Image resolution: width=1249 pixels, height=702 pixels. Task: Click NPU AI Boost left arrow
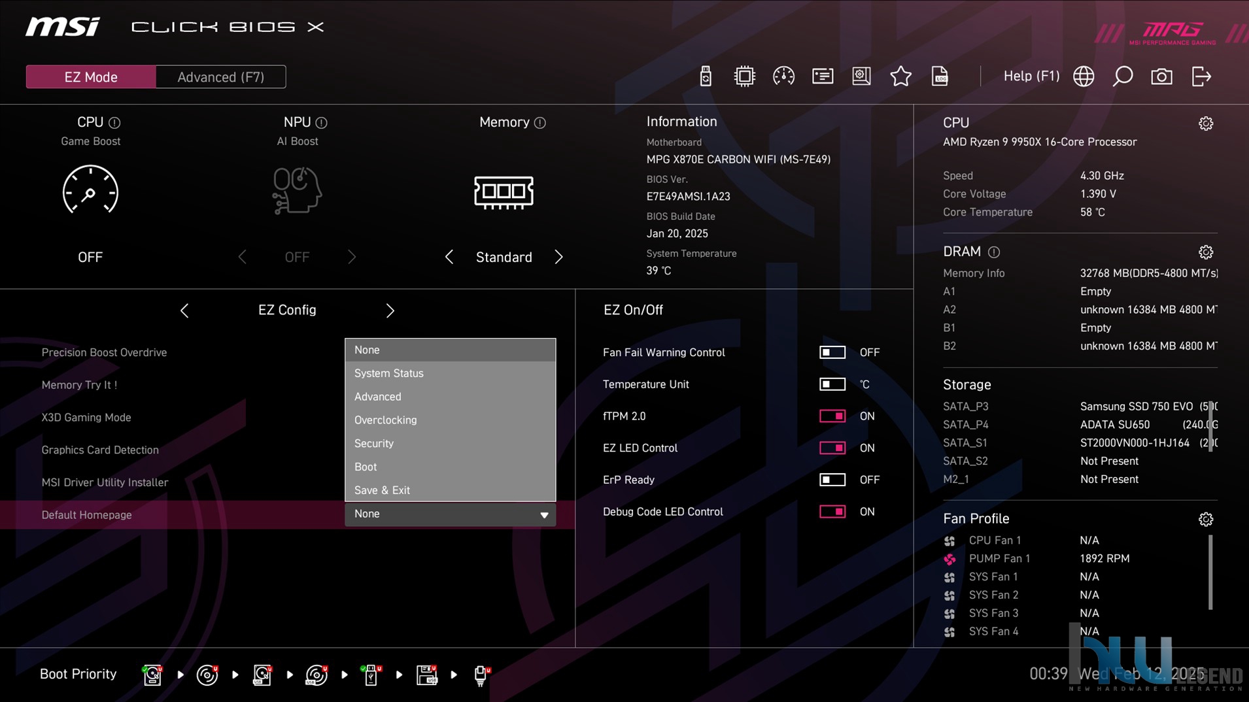[242, 258]
